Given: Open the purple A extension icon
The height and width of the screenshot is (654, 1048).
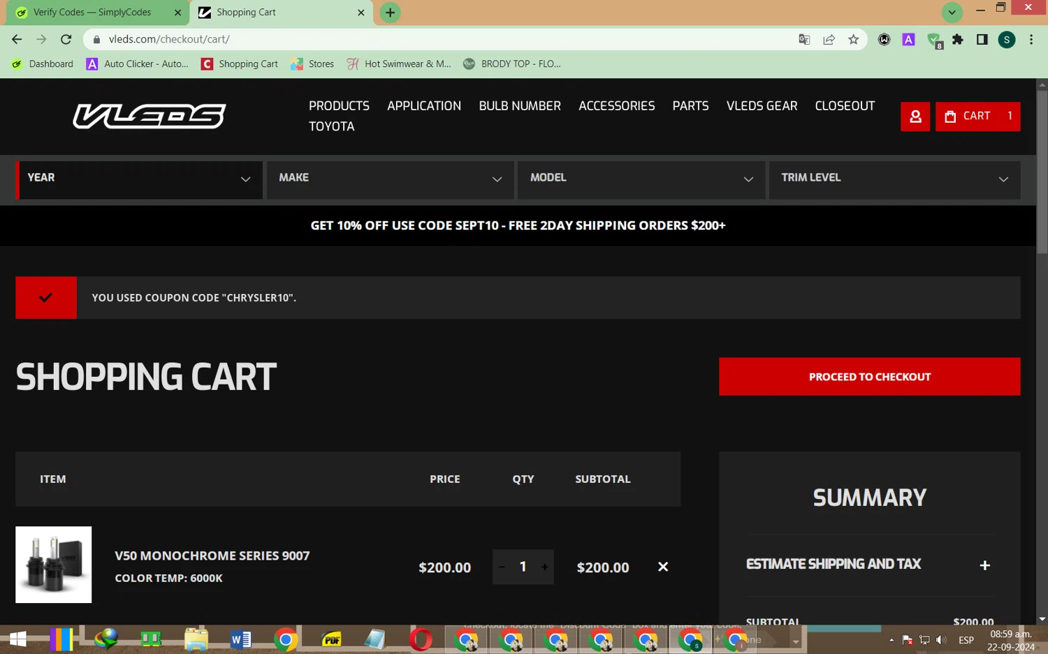Looking at the screenshot, I should coord(908,40).
